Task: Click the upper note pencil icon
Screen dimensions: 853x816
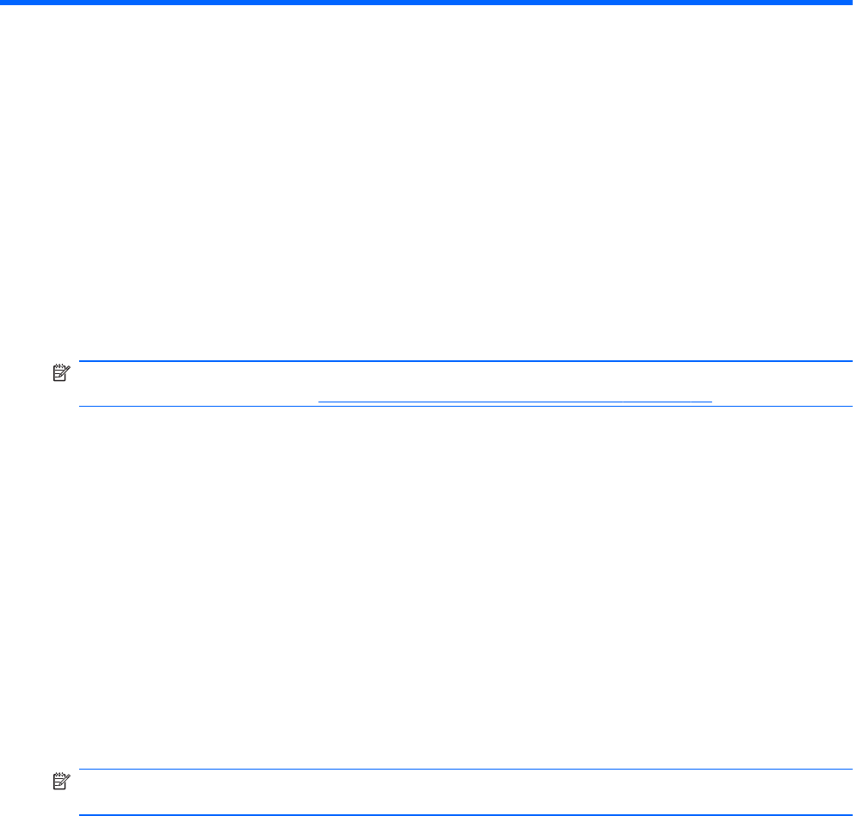Action: pos(59,374)
